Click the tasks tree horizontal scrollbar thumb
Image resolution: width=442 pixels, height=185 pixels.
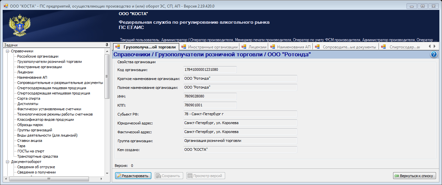click(x=48, y=179)
